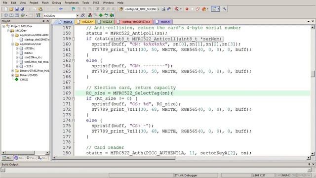The image size is (316, 178).
Task: Collapse the code fold at line 163
Action: click(x=74, y=60)
